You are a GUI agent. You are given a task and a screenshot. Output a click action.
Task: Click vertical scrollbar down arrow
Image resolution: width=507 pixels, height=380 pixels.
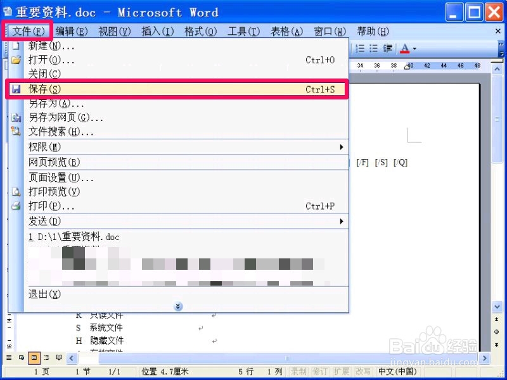pyautogui.click(x=497, y=306)
